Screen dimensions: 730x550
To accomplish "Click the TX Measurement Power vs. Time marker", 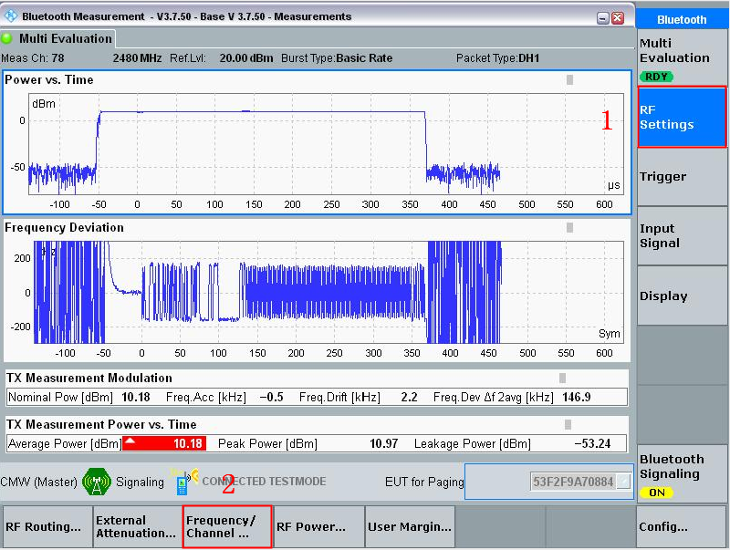I will click(568, 424).
